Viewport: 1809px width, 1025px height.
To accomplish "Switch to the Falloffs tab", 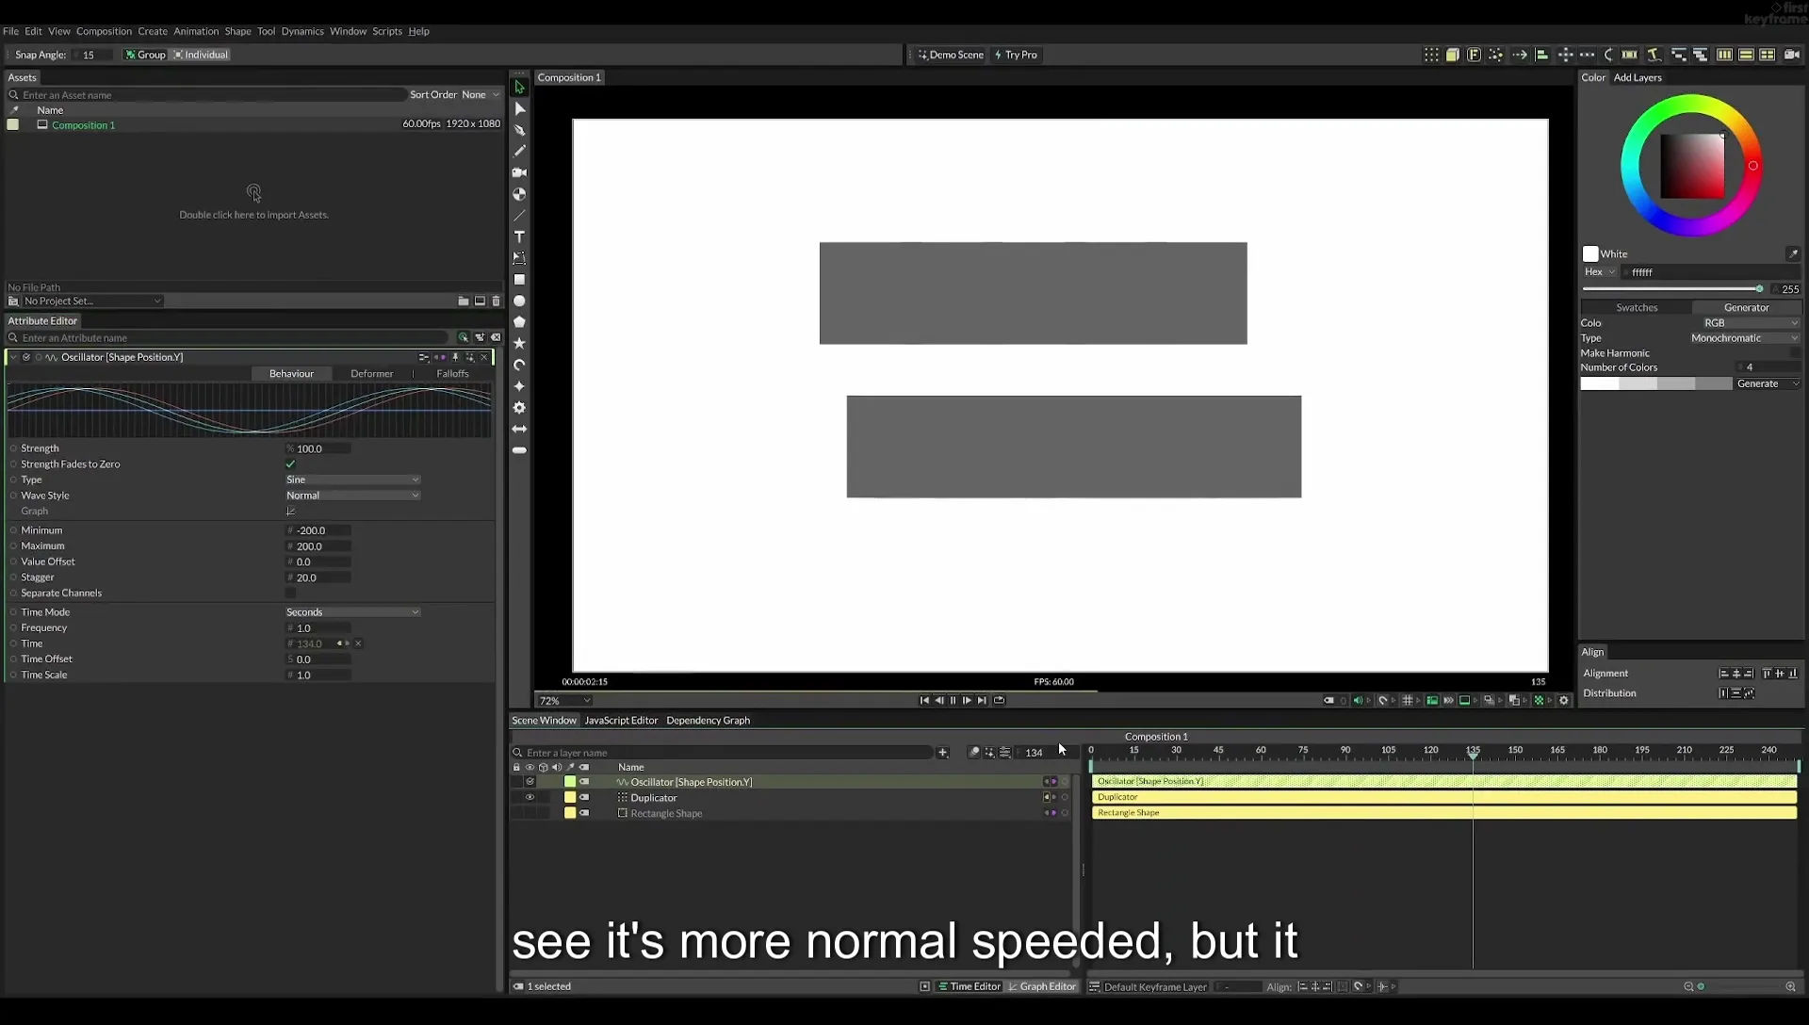I will [452, 374].
